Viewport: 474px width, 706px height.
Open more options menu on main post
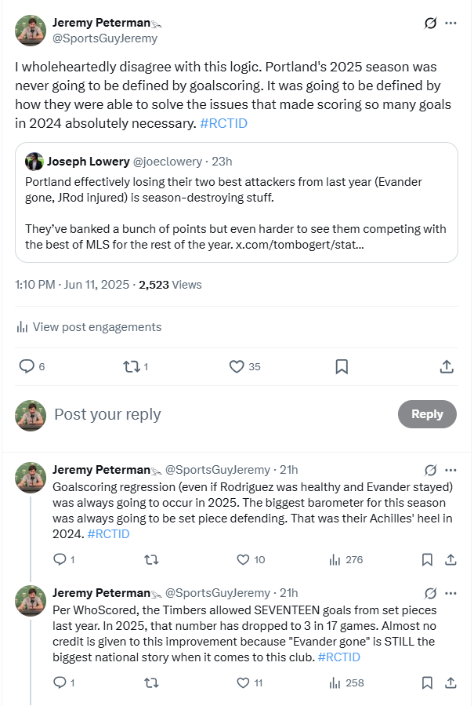click(450, 24)
